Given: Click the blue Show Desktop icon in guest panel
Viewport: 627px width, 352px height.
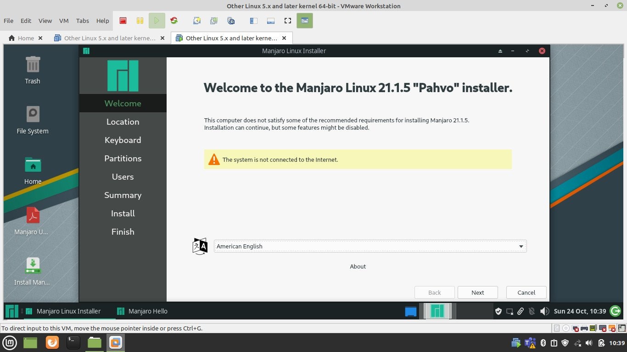Looking at the screenshot, I should (410, 311).
